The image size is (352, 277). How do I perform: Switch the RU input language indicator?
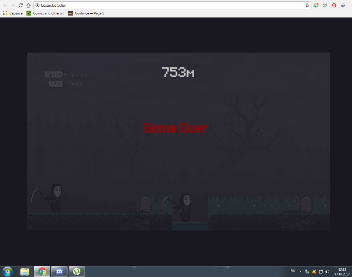click(x=293, y=271)
